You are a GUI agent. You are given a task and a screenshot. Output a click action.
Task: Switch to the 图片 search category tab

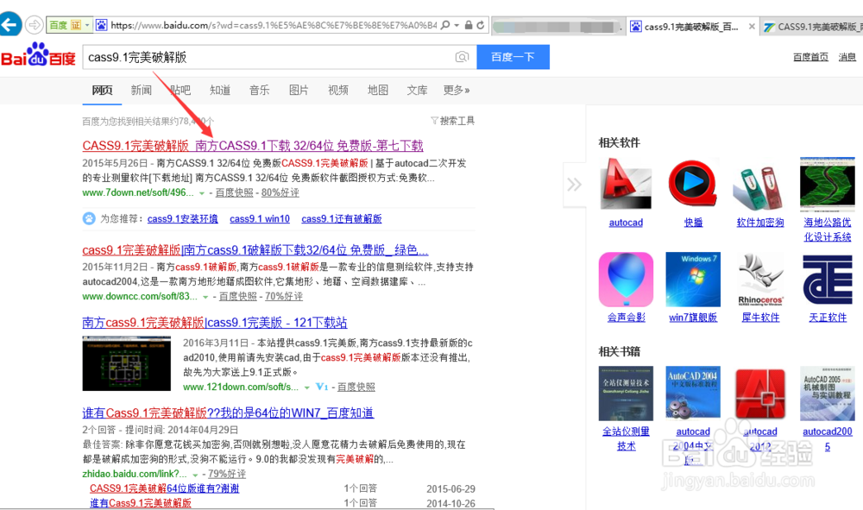tap(298, 89)
